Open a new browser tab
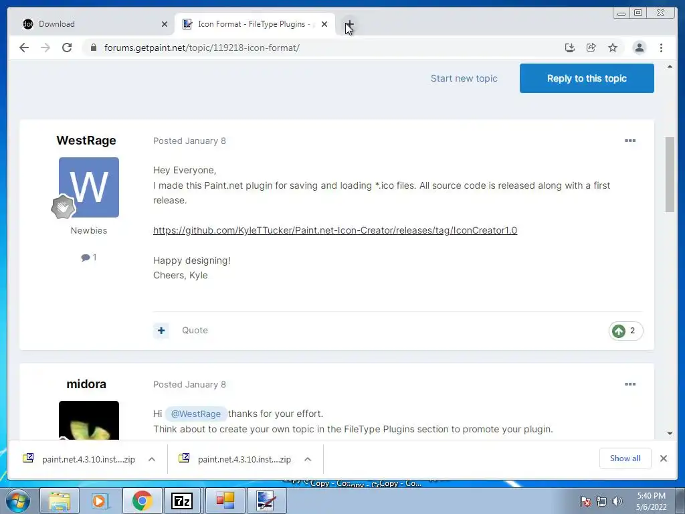685x514 pixels. [349, 24]
